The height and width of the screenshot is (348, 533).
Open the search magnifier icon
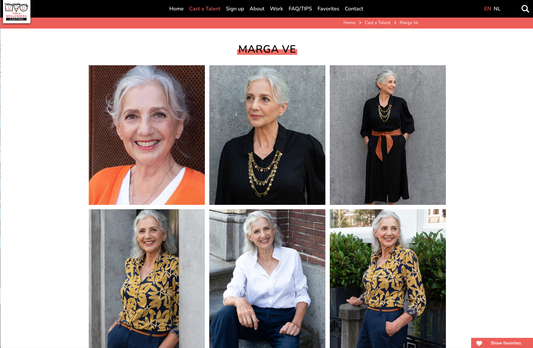point(525,9)
